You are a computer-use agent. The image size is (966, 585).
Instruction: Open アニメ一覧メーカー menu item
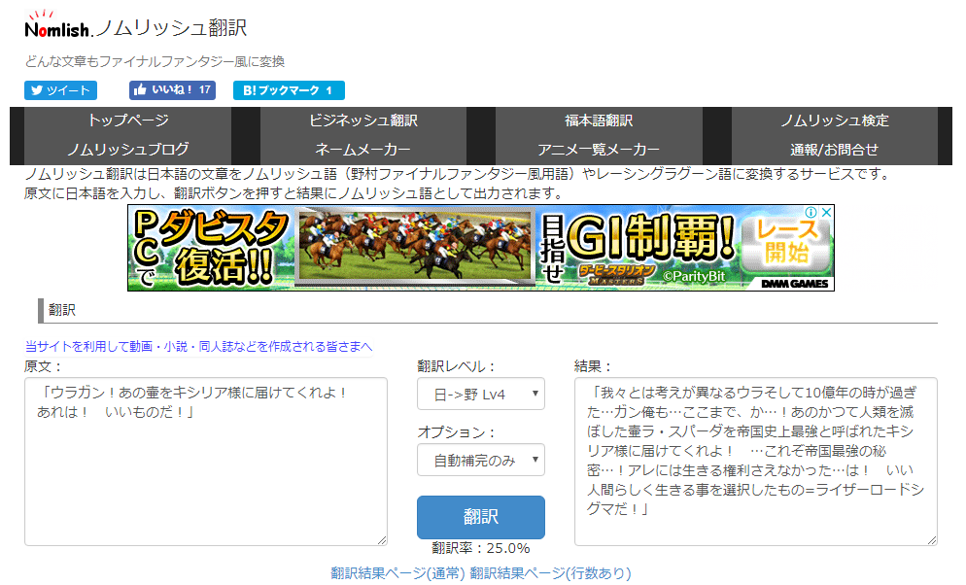599,150
